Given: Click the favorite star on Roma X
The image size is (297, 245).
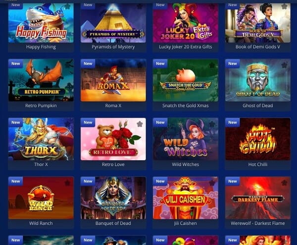Looking at the screenshot, I should pyautogui.click(x=140, y=65).
